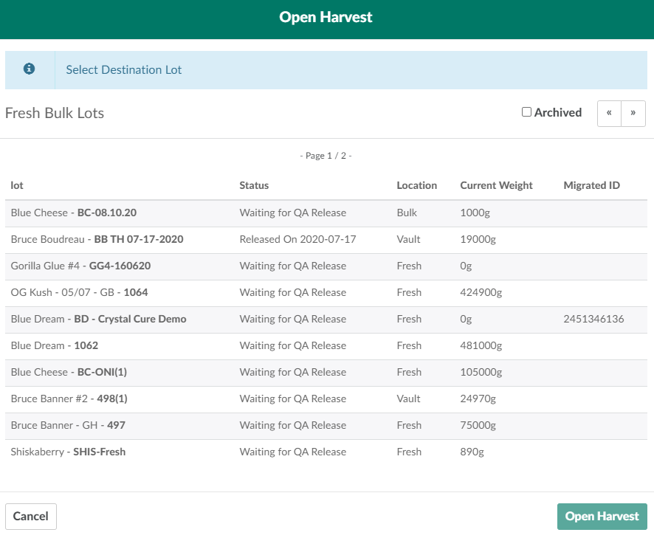Select the Bruce Boudreau BB TH 07-17-2020 lot
This screenshot has width=654, height=538.
point(97,239)
